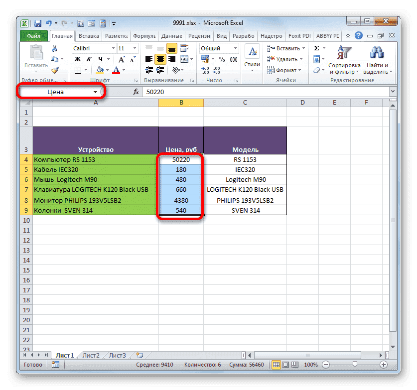Viewport: 417px width, 390px height.
Task: Open the Файл menu
Action: click(x=33, y=35)
